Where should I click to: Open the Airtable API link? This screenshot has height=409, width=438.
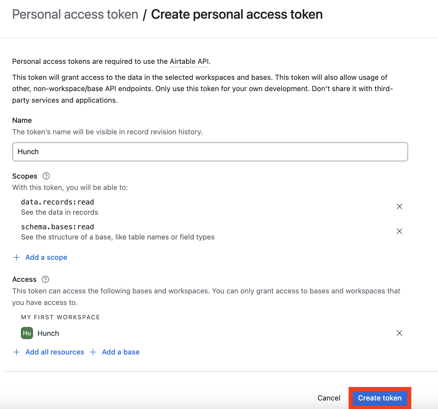click(x=189, y=61)
